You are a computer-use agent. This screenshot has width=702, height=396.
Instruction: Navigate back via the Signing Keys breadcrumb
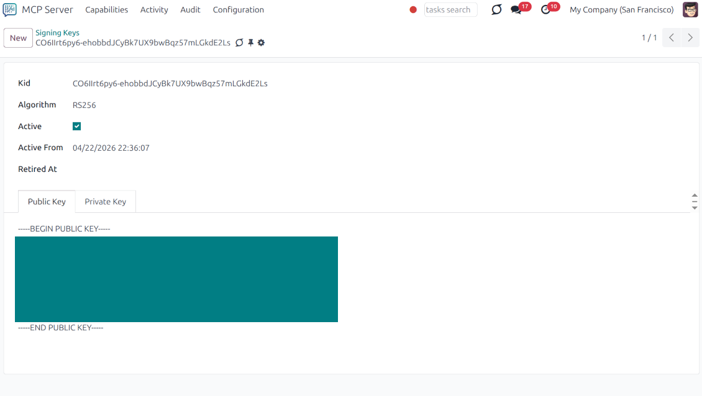coord(57,32)
